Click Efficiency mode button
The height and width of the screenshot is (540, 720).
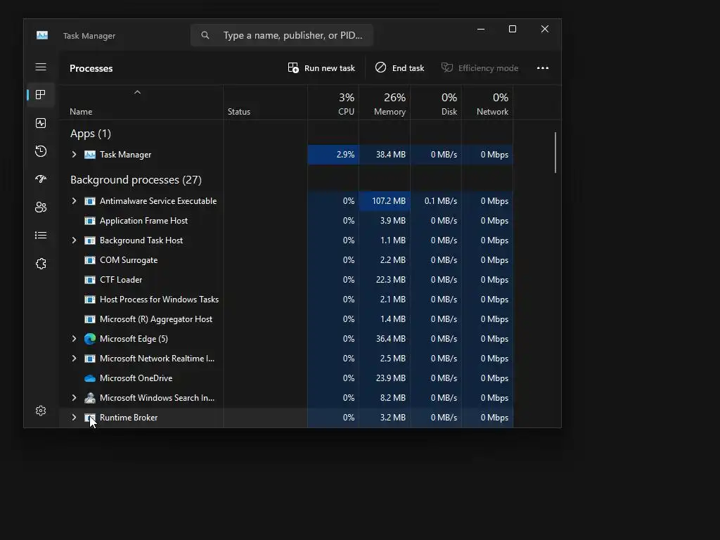click(480, 68)
